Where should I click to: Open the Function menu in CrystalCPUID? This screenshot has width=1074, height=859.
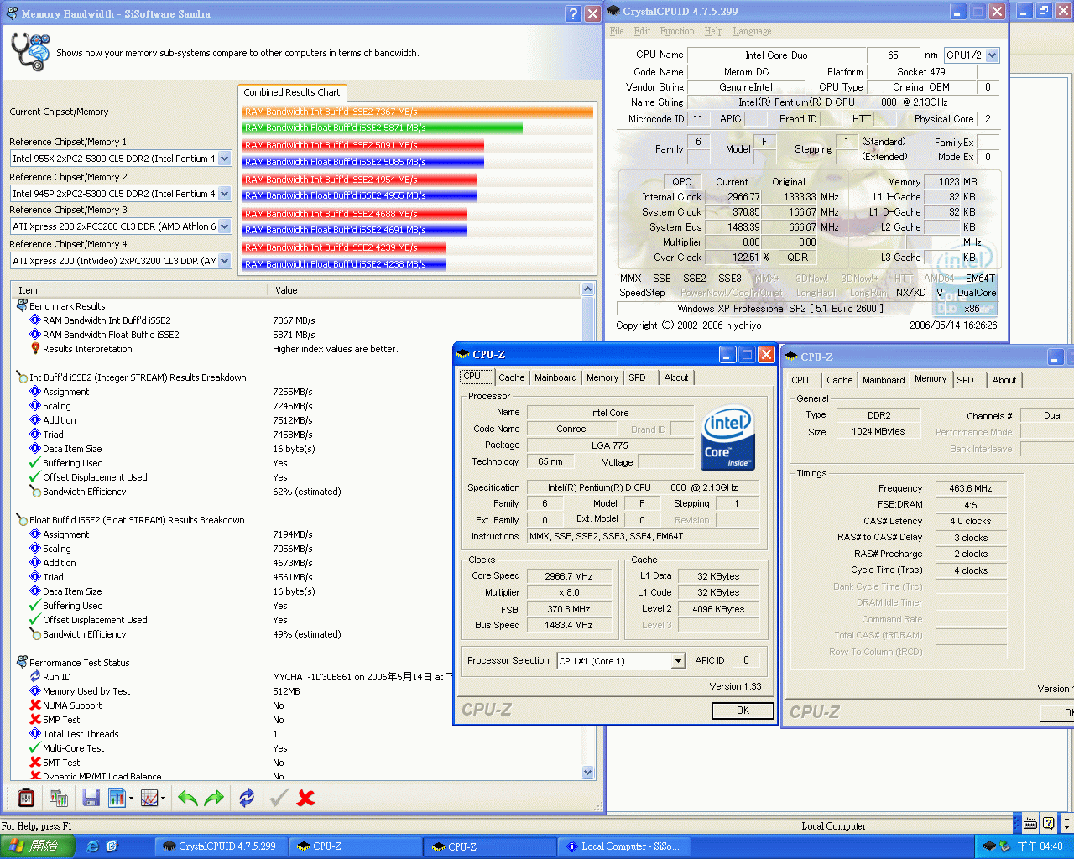(677, 31)
